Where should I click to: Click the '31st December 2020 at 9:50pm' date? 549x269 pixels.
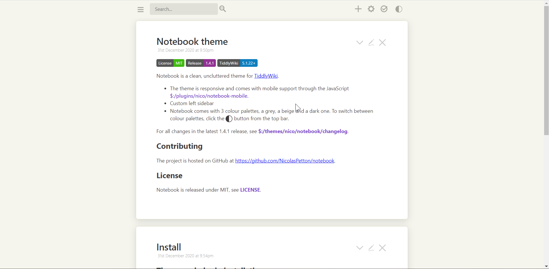pyautogui.click(x=186, y=51)
